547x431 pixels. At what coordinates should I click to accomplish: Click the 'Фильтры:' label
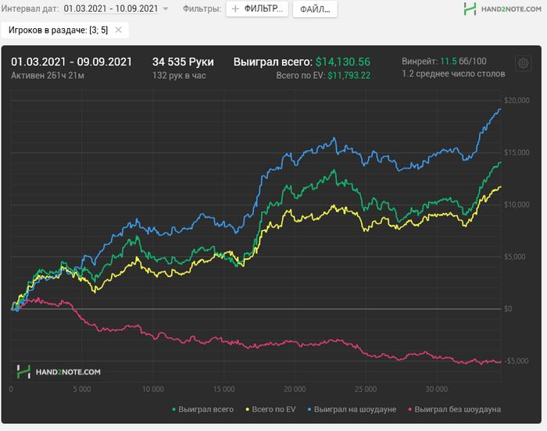tap(202, 9)
